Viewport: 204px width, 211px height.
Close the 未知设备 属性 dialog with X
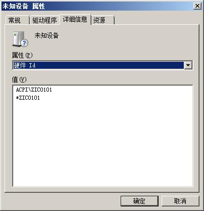(197, 6)
